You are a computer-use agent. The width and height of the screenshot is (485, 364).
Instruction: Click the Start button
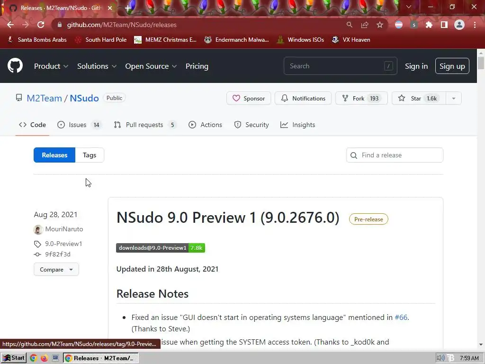14,358
